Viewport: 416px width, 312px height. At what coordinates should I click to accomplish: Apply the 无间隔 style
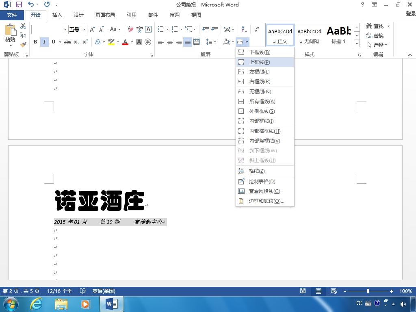click(x=309, y=35)
